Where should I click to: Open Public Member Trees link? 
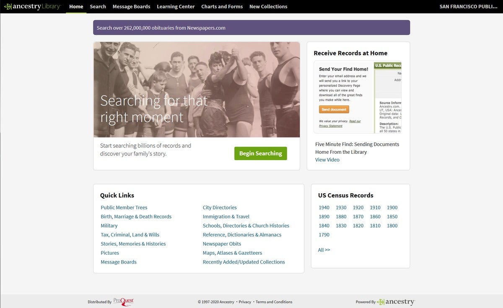pos(124,207)
